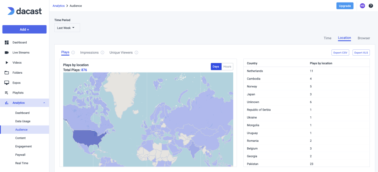This screenshot has width=378, height=172.
Task: Click the Videos play icon
Action: click(7, 63)
